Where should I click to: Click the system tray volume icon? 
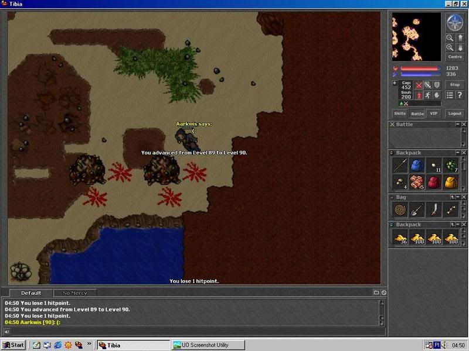pos(444,345)
